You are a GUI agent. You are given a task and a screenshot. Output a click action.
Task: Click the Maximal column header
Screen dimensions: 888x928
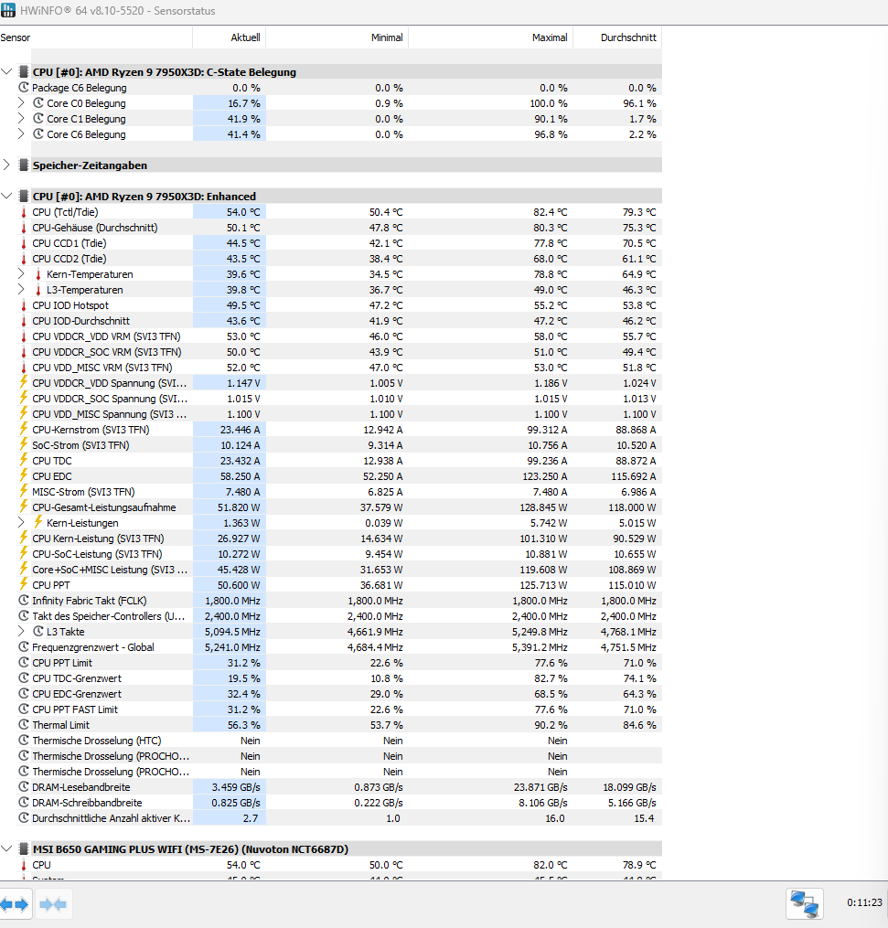pyautogui.click(x=491, y=37)
